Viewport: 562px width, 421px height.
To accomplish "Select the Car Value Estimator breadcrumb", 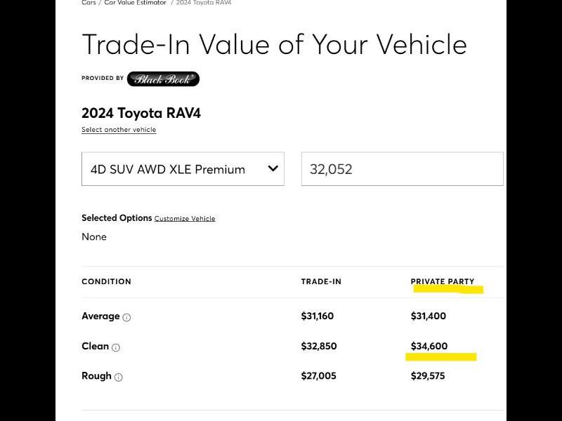I will 135,3.
